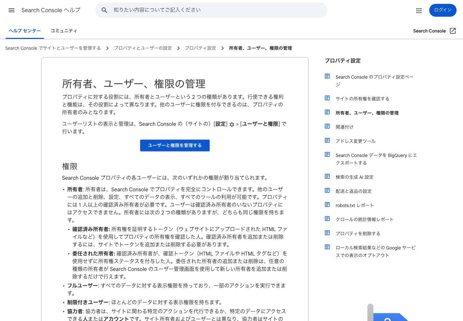Open breadcrumb プロパティとユーザーの設定
This screenshot has width=463, height=321.
click(143, 48)
